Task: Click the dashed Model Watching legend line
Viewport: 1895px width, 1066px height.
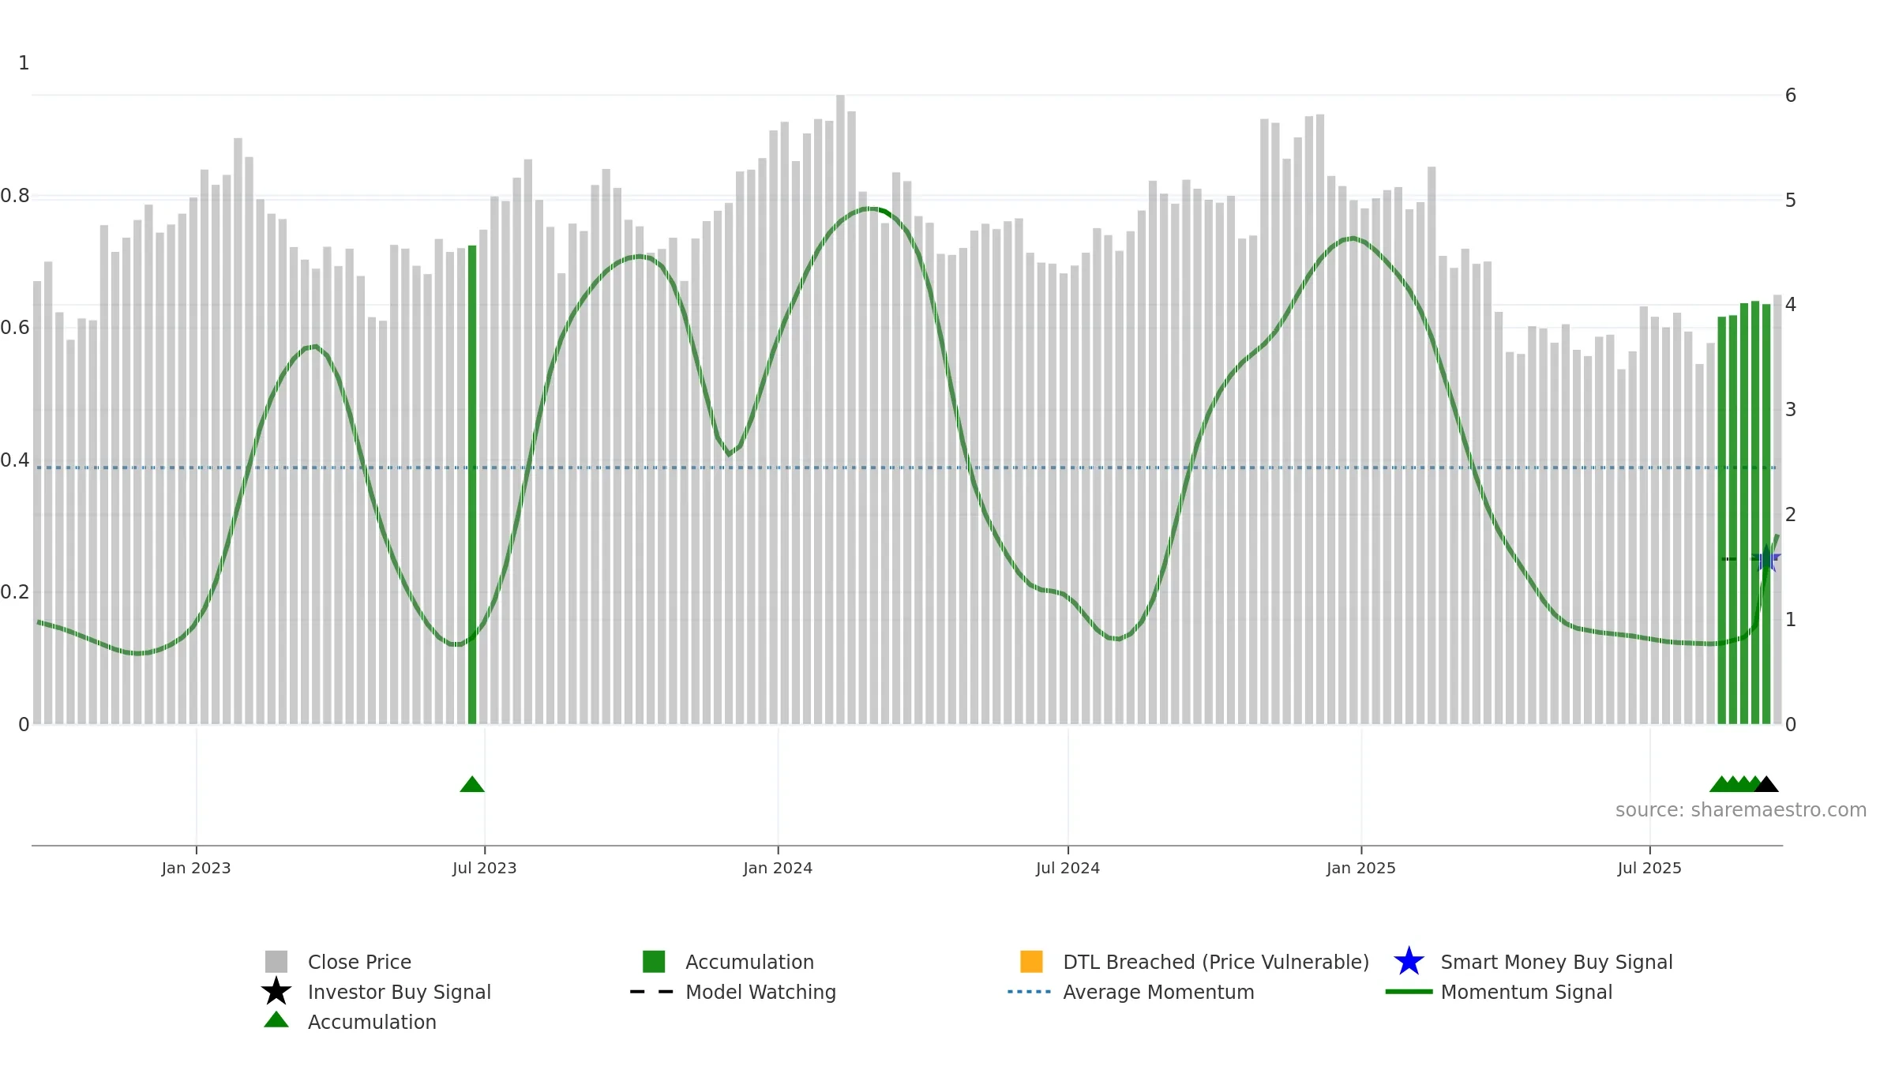Action: point(652,992)
